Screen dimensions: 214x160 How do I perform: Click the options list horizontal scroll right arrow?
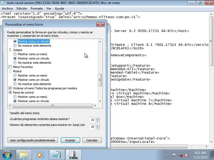[95, 106]
